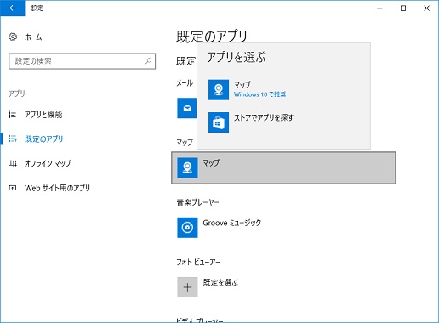This screenshot has width=439, height=323.
Task: Open the ホーム settings home
Action: pyautogui.click(x=33, y=37)
